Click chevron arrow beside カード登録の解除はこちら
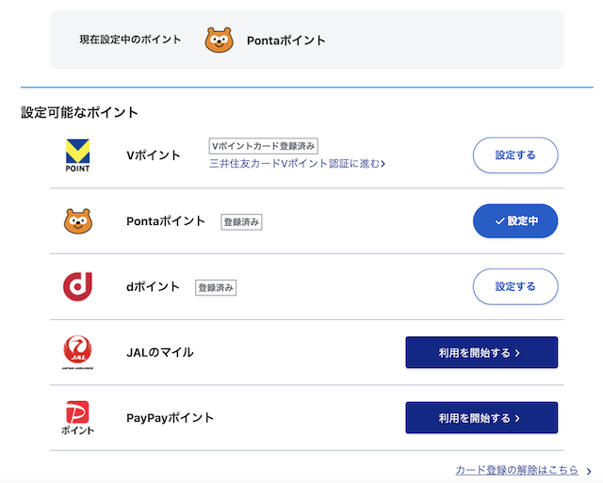 click(x=589, y=471)
